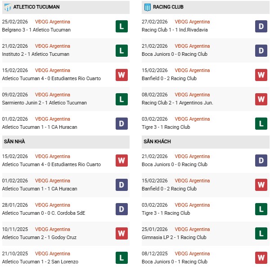The height and width of the screenshot is (267, 270).
Task: Click W badge for Racing Club vs Argentinos Jun.
Action: [261, 99]
